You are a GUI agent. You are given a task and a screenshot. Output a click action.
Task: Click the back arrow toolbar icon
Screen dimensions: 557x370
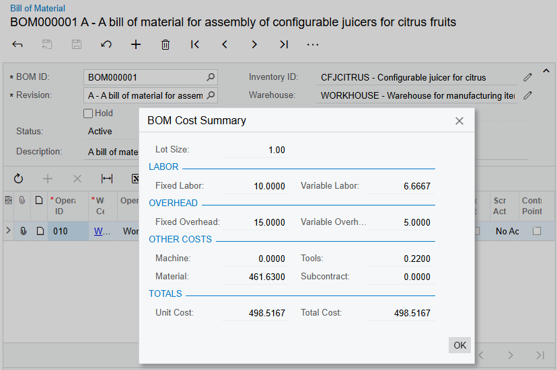point(17,45)
